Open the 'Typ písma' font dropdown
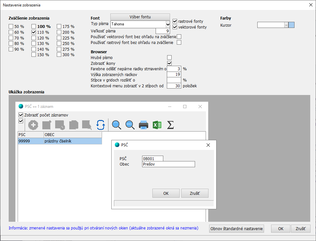The height and width of the screenshot is (241, 316). [167, 24]
